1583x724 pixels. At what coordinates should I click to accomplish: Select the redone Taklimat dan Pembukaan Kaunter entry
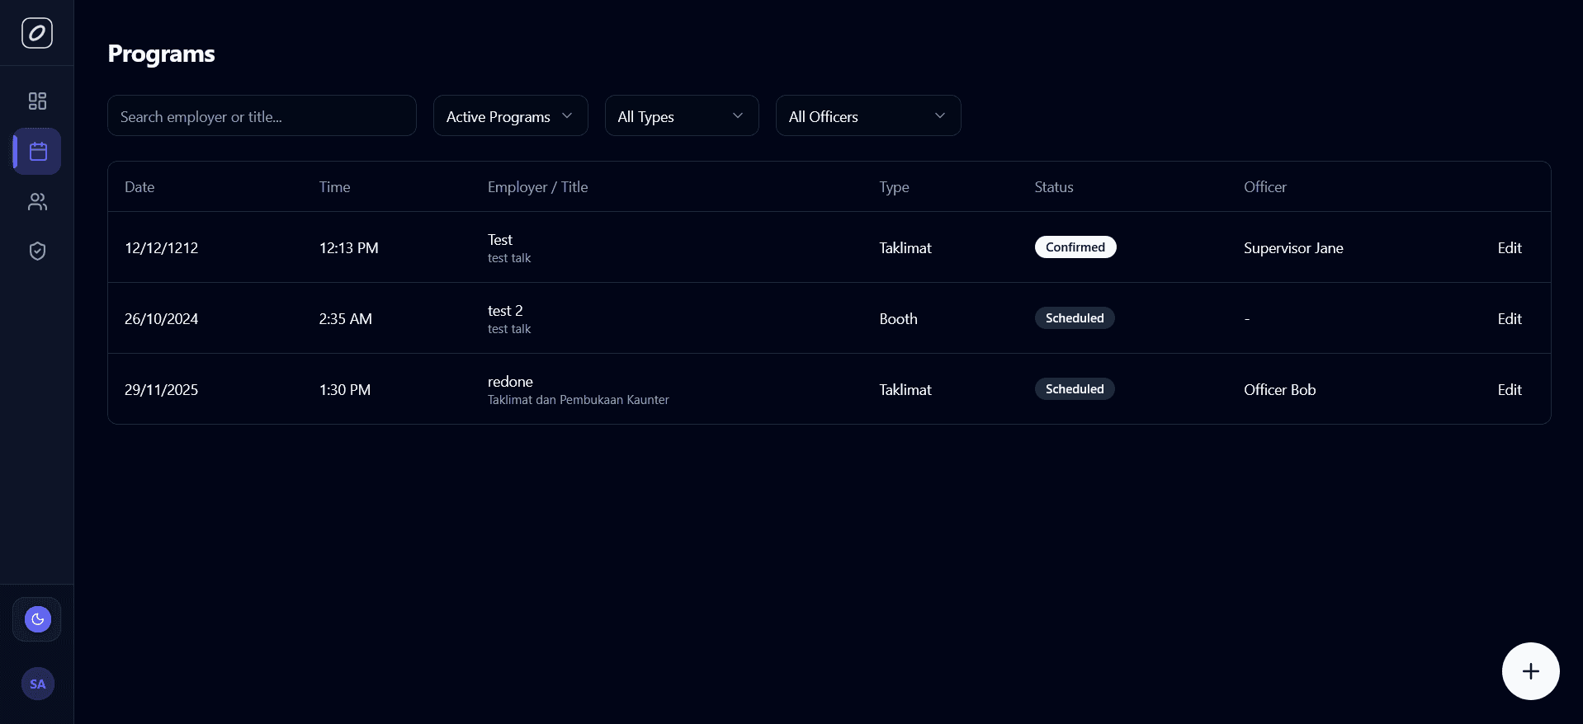(577, 390)
